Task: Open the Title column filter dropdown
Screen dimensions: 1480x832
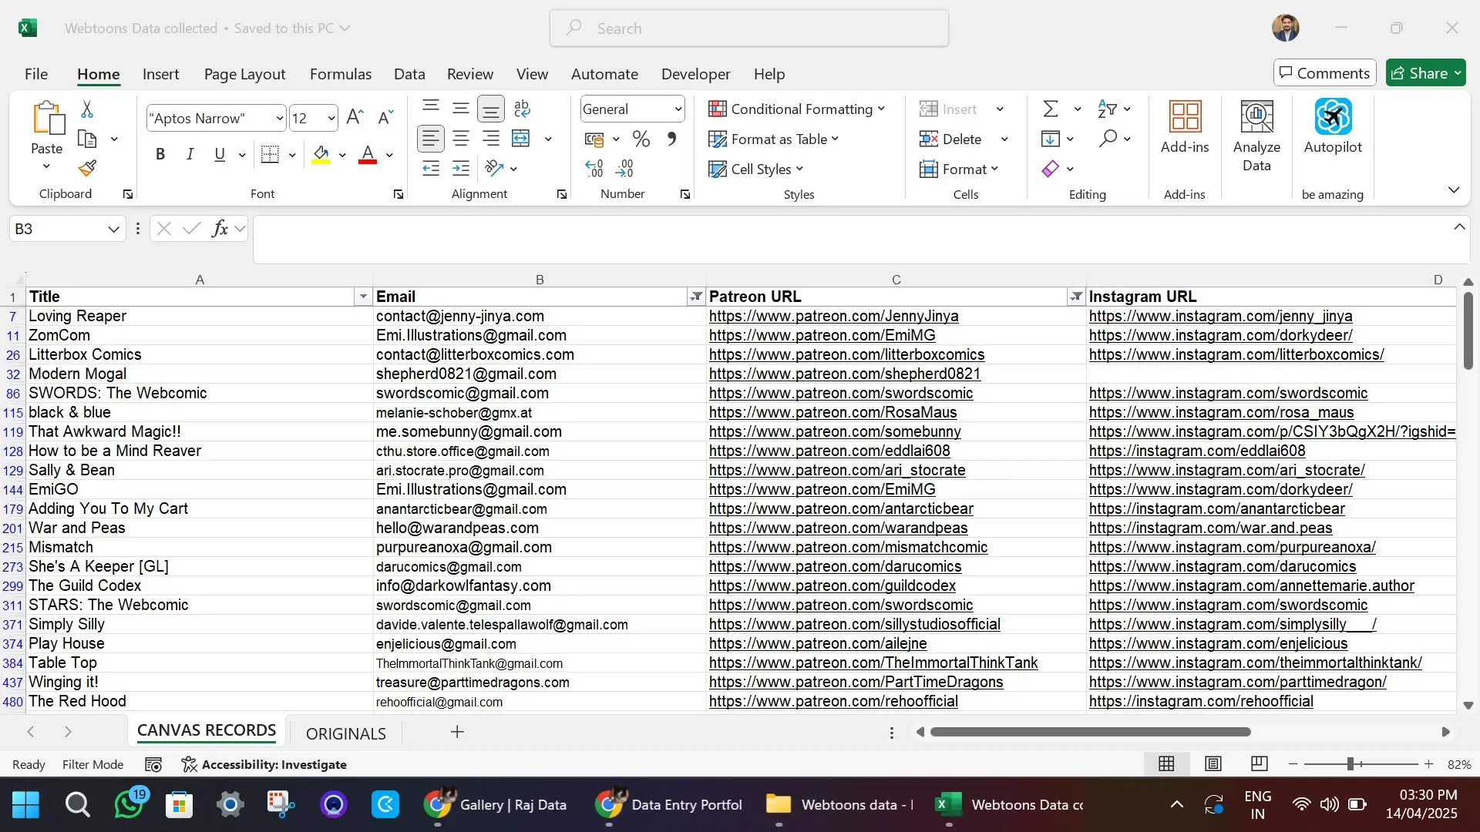Action: tap(363, 297)
